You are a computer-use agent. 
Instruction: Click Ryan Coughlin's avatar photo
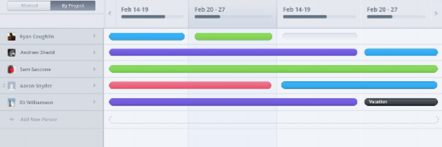point(11,36)
